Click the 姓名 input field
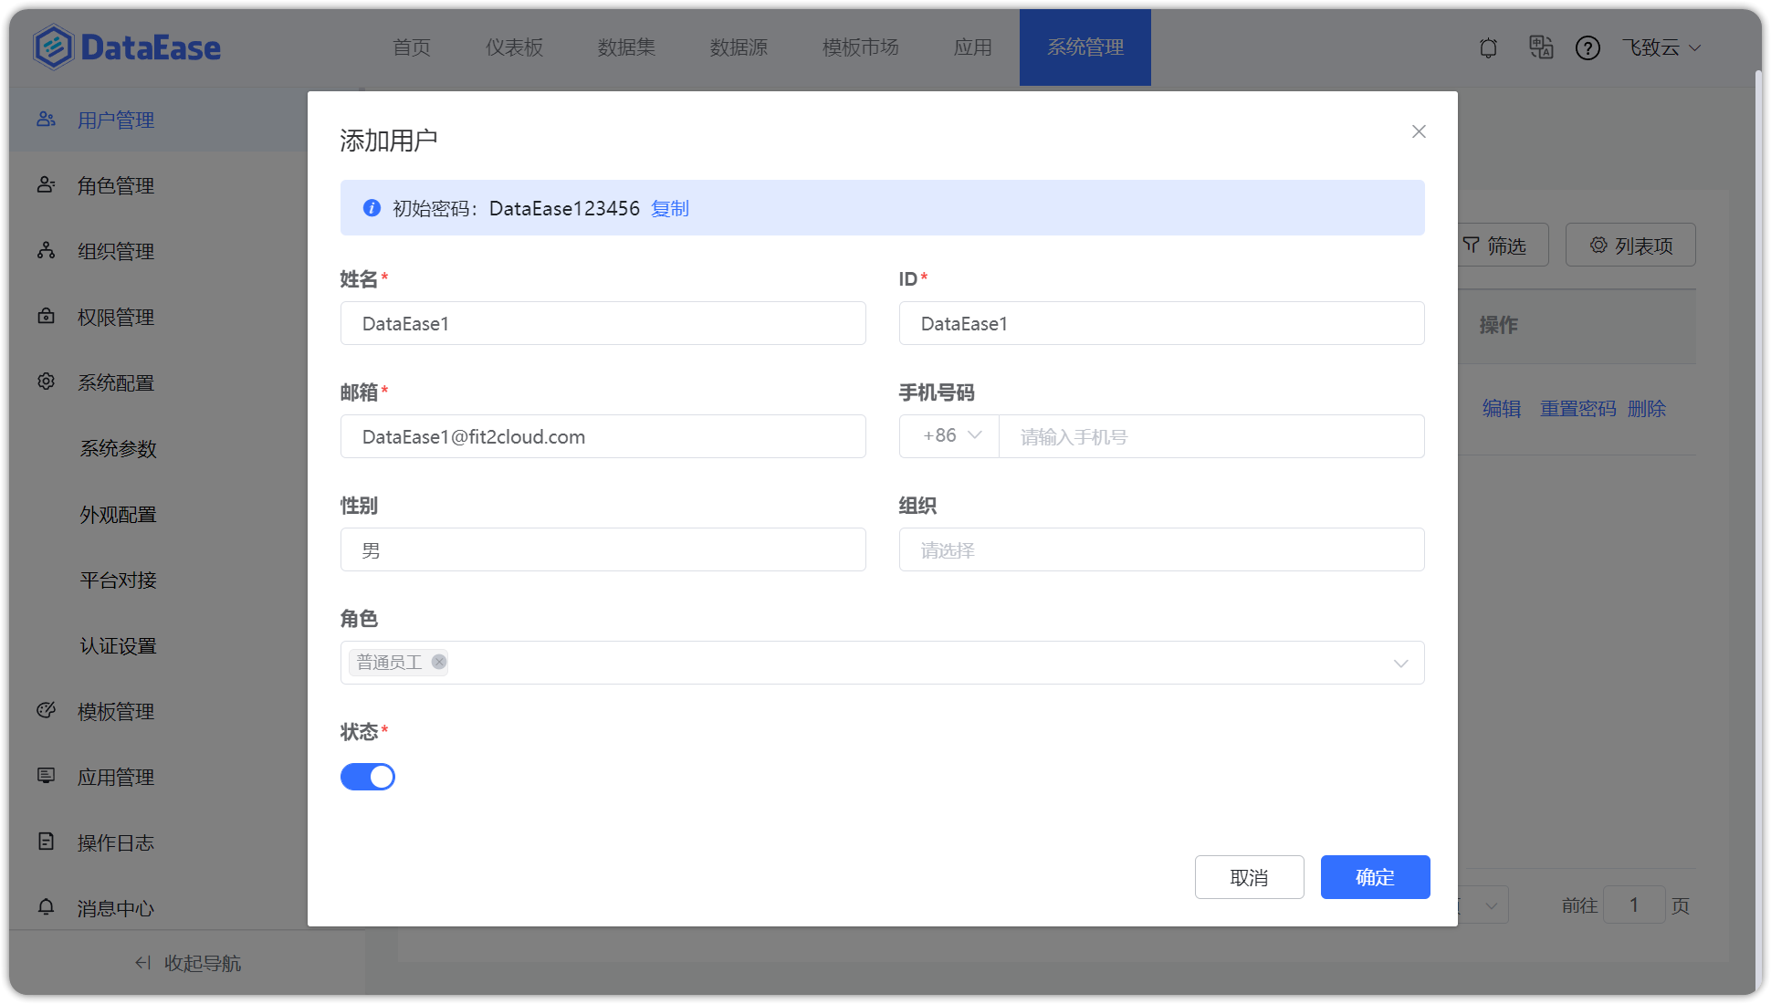The height and width of the screenshot is (1004, 1771). coord(603,323)
